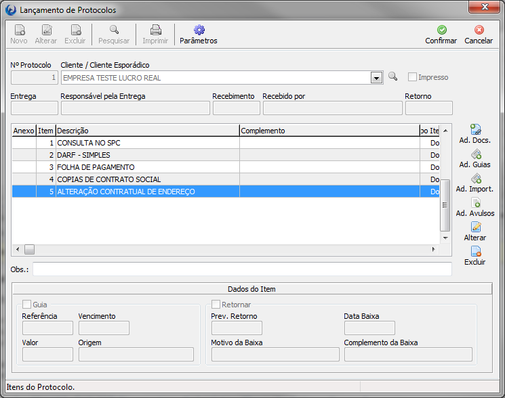The image size is (505, 398).
Task: Click the Data Baixa field
Action: click(x=369, y=328)
